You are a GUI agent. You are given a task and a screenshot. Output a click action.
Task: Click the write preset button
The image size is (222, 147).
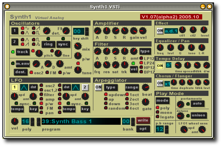(x=143, y=120)
